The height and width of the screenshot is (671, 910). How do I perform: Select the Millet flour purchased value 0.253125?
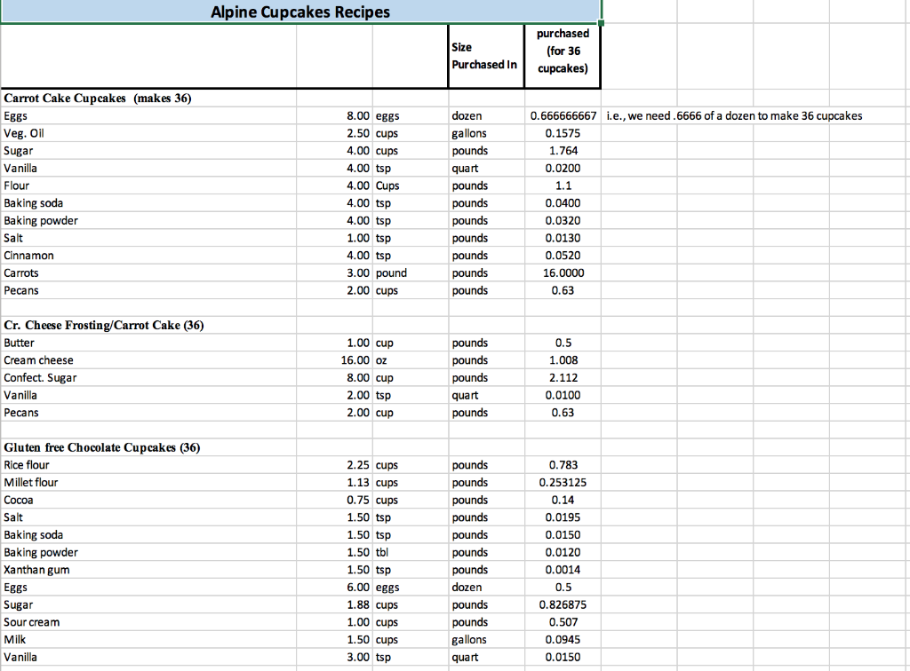(563, 482)
